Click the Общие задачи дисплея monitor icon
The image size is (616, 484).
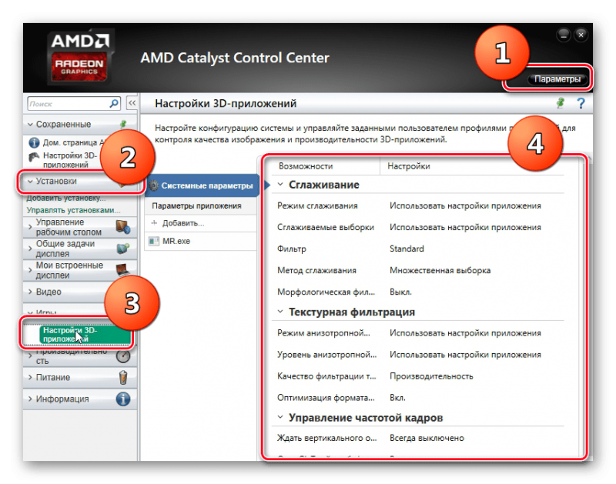pyautogui.click(x=122, y=248)
